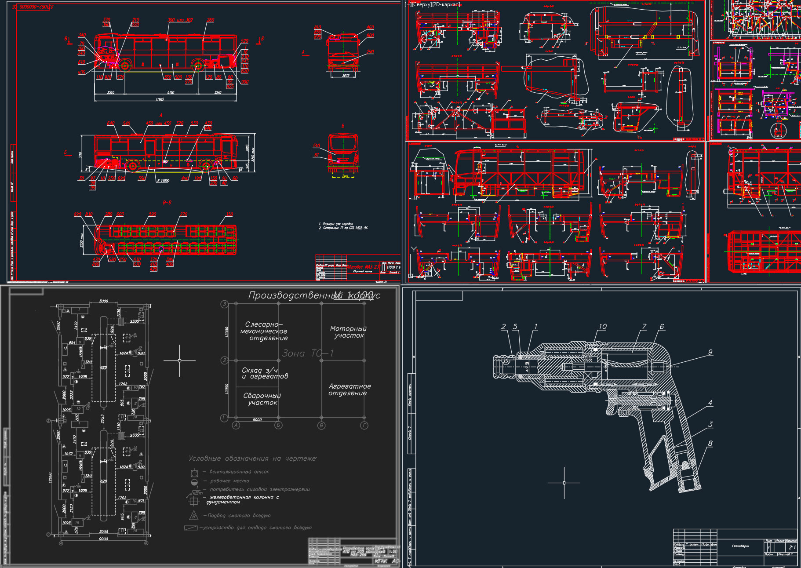This screenshot has width=801, height=568.
Task: Select the 'рабочее место' legend text
Action: pos(229,481)
